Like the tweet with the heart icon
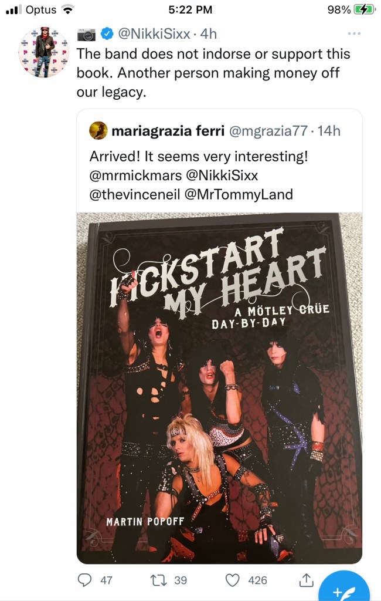 pyautogui.click(x=233, y=580)
